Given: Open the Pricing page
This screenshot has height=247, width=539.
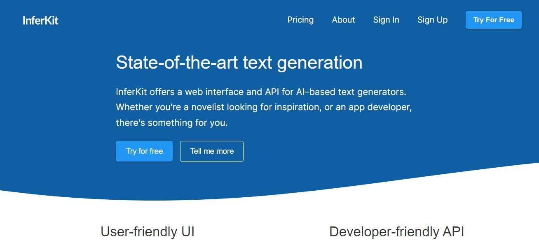Looking at the screenshot, I should coord(300,20).
